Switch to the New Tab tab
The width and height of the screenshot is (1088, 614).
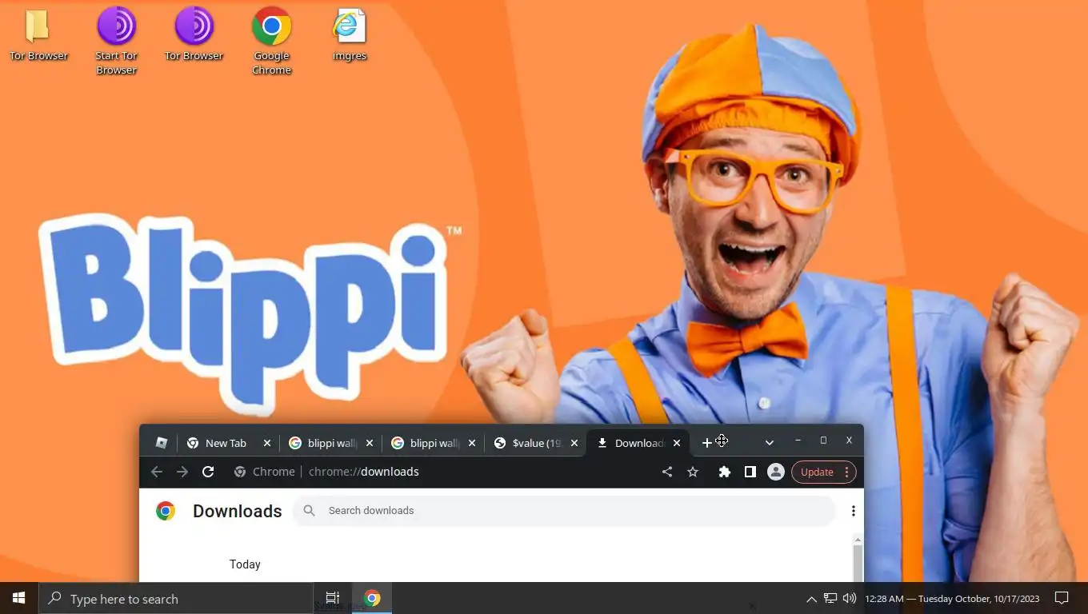[226, 443]
